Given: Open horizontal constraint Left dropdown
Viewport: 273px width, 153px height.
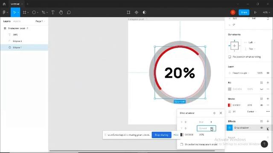Looking at the screenshot, I should pyautogui.click(x=252, y=42).
